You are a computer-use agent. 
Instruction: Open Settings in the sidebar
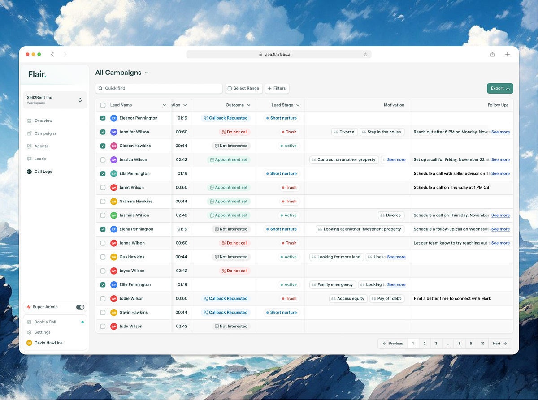(42, 332)
